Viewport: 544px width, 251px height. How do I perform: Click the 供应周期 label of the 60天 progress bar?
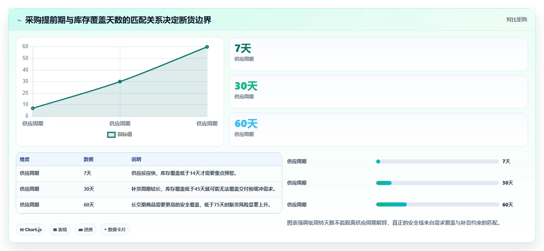pyautogui.click(x=297, y=205)
